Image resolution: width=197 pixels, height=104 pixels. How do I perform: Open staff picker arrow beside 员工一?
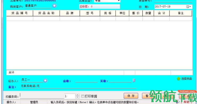pos(45,80)
